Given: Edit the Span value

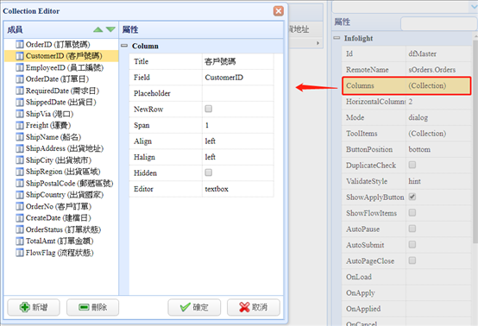Looking at the screenshot, I should [238, 125].
